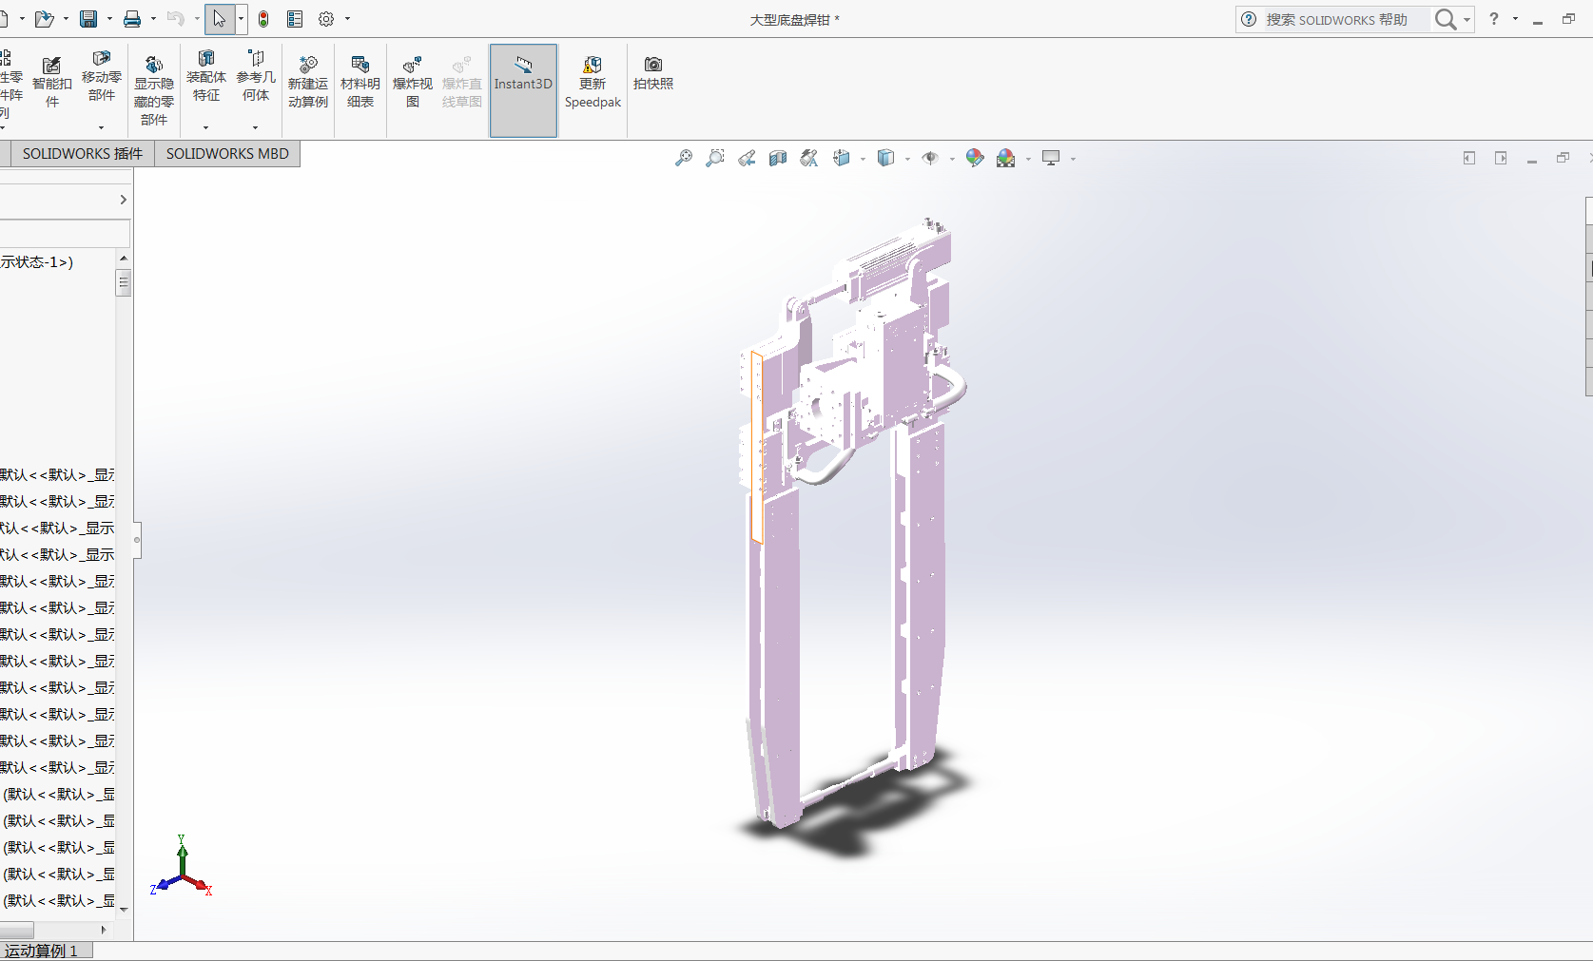Click Bill of Materials (材料明细表) icon

pos(359,81)
